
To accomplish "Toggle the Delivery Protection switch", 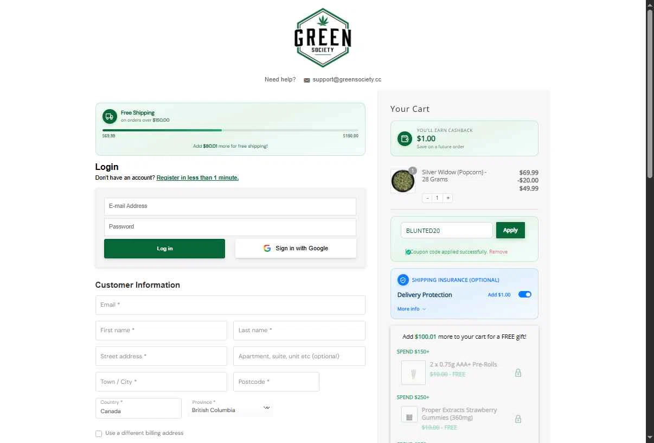I will coord(524,294).
